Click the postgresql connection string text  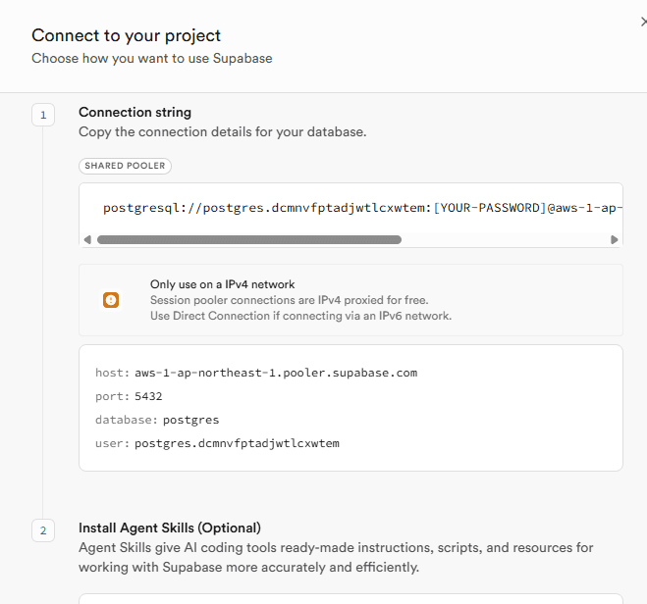tap(362, 208)
